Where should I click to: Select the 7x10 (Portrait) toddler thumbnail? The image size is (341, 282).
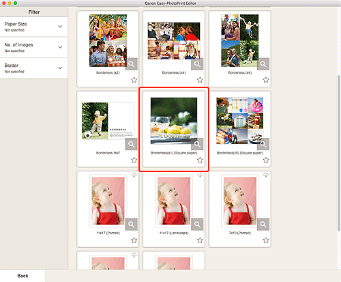pyautogui.click(x=240, y=201)
